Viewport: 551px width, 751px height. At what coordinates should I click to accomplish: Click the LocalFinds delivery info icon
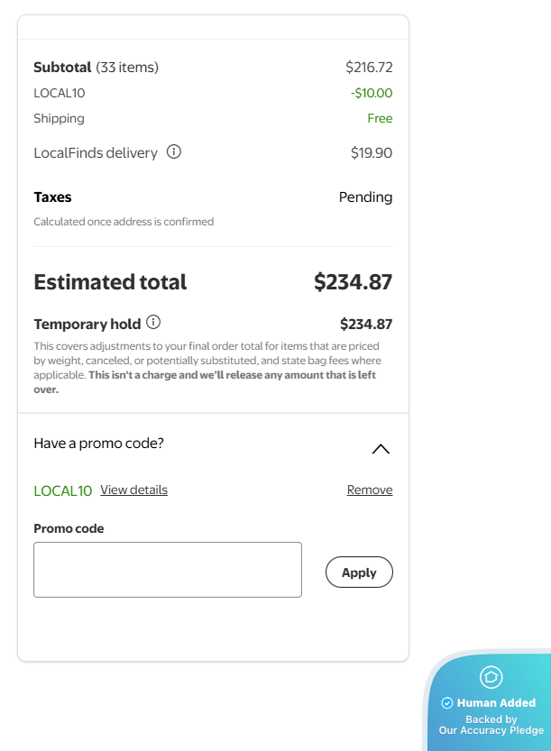[x=174, y=152]
